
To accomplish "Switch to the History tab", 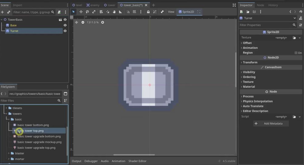I will pos(273,5).
